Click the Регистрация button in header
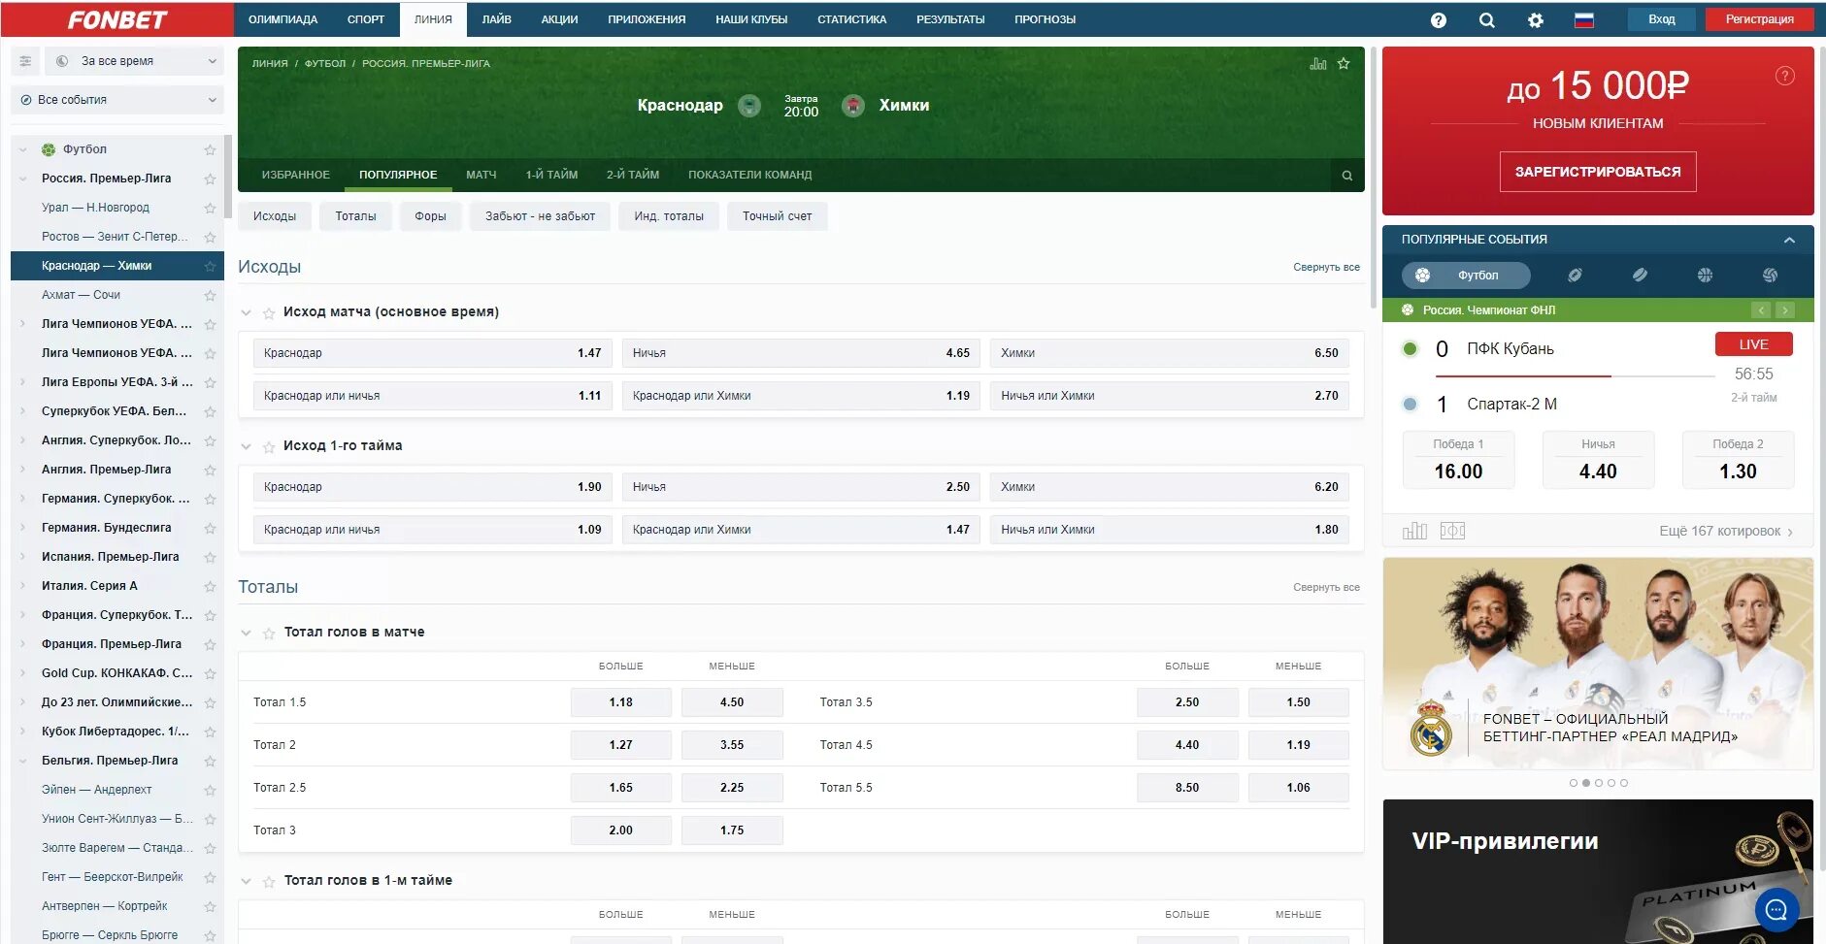The width and height of the screenshot is (1826, 944). 1759,19
